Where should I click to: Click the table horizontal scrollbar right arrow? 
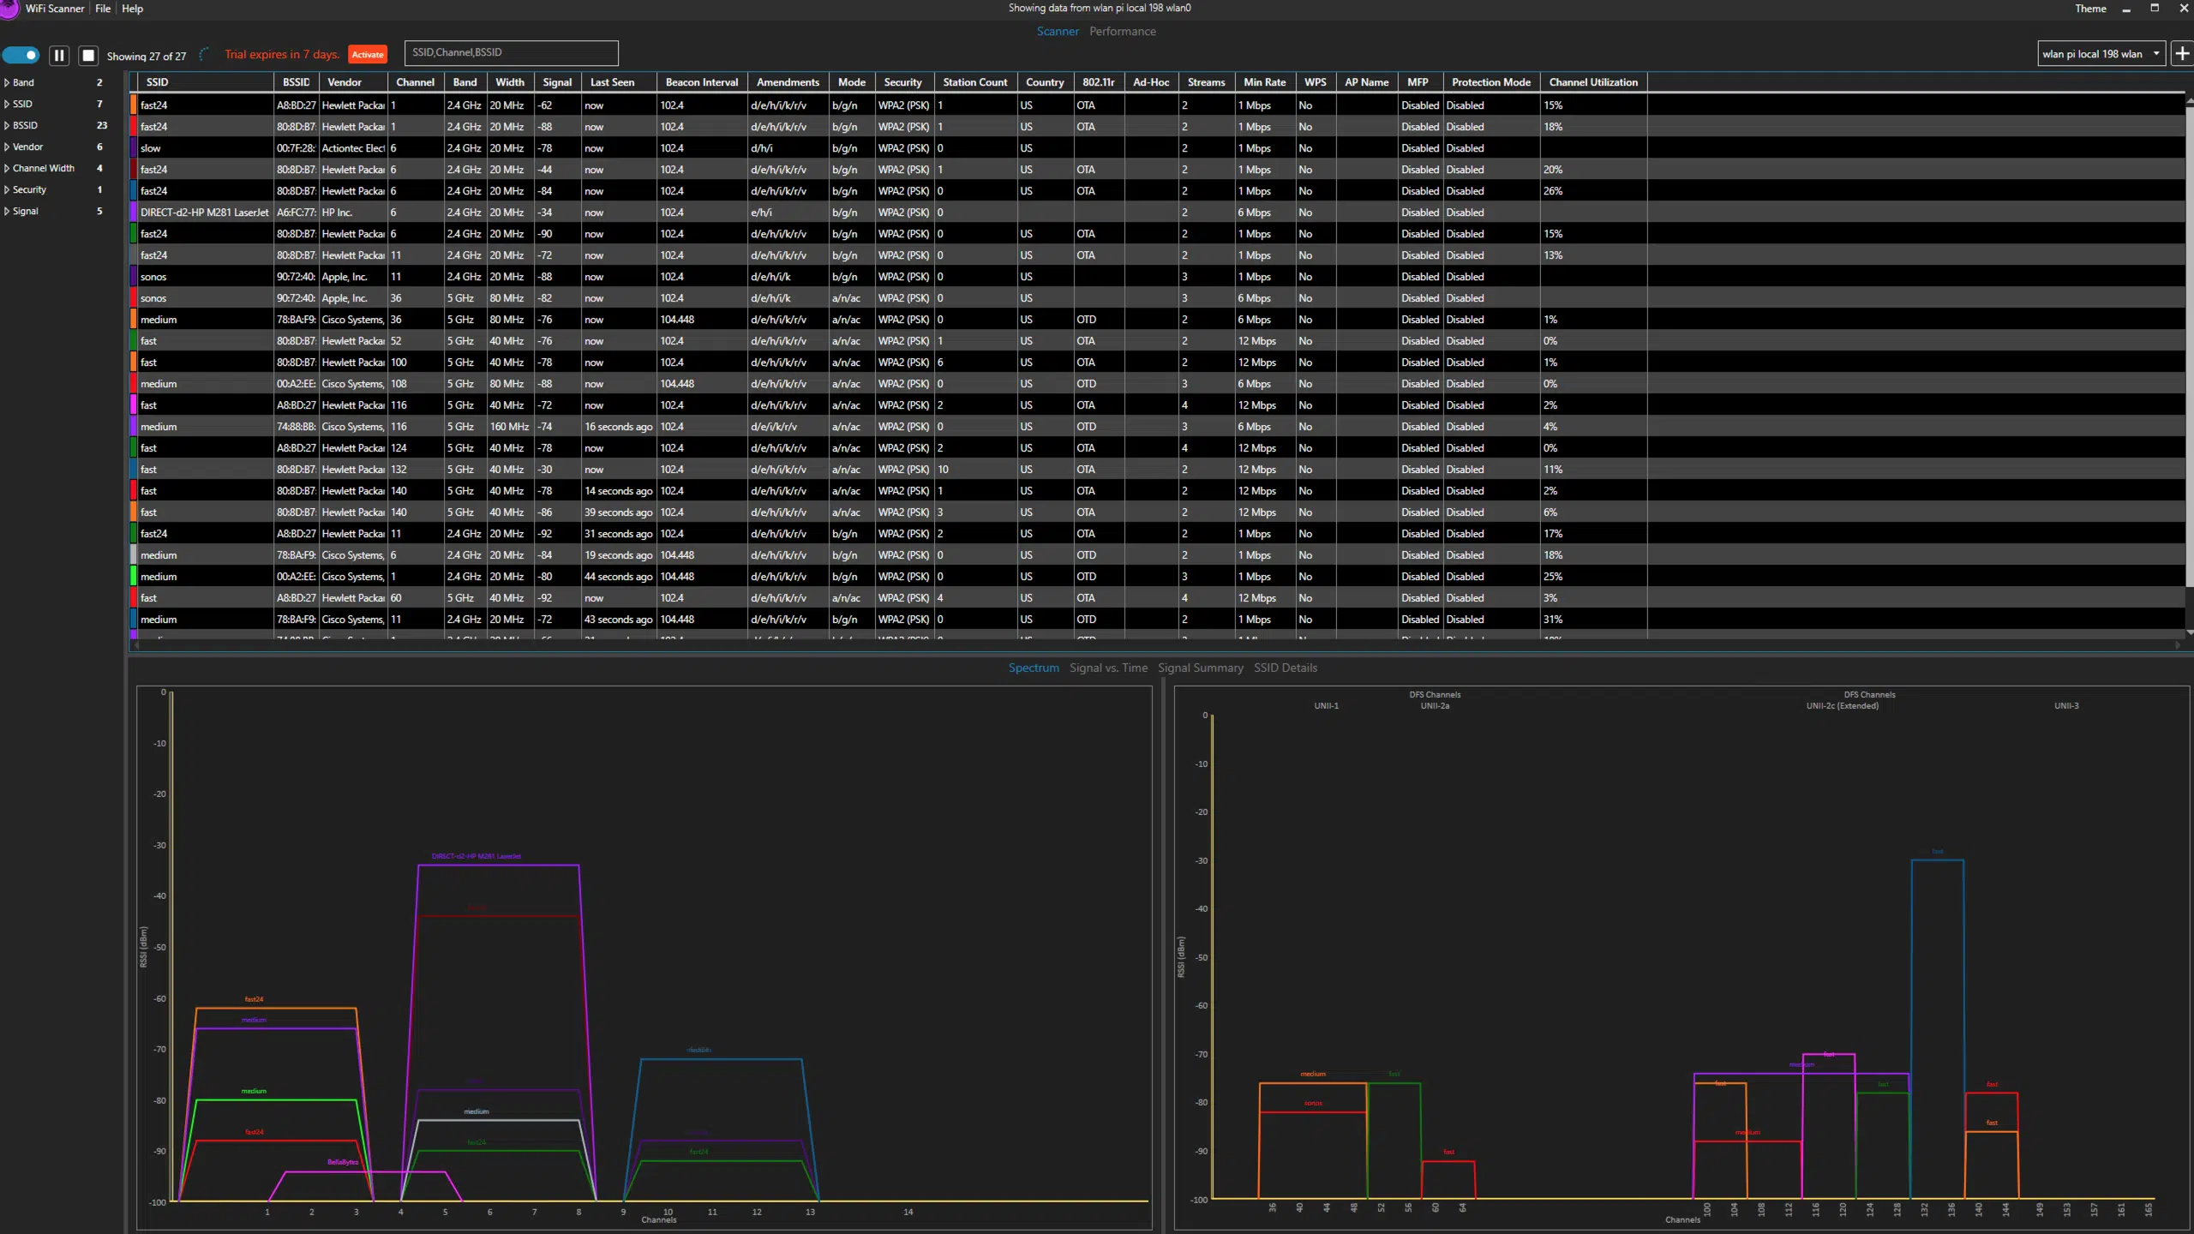[x=2178, y=645]
